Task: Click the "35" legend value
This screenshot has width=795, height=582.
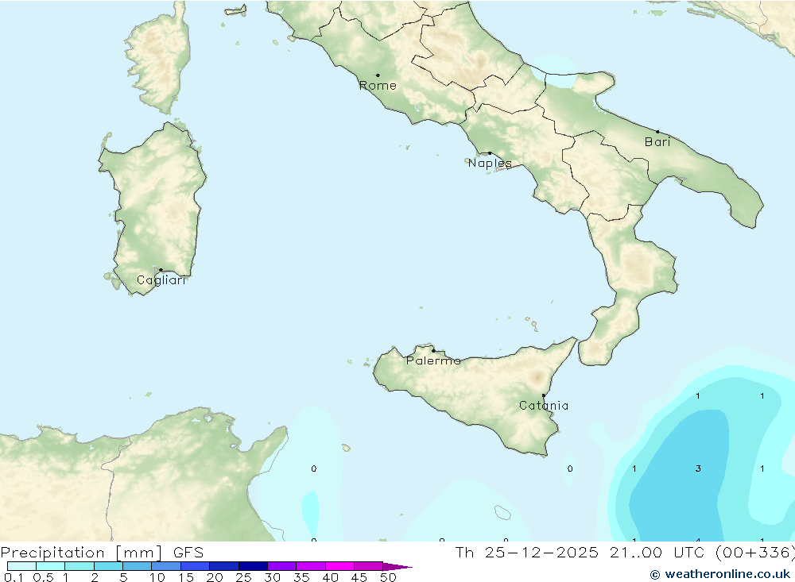Action: click(301, 577)
